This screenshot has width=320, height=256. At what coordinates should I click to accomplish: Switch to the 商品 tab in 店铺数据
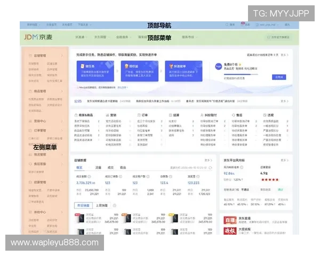coord(123,167)
